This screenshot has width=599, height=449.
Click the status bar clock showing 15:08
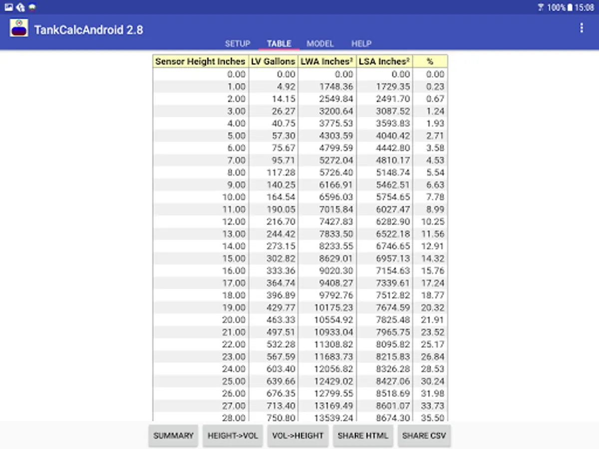pos(585,7)
